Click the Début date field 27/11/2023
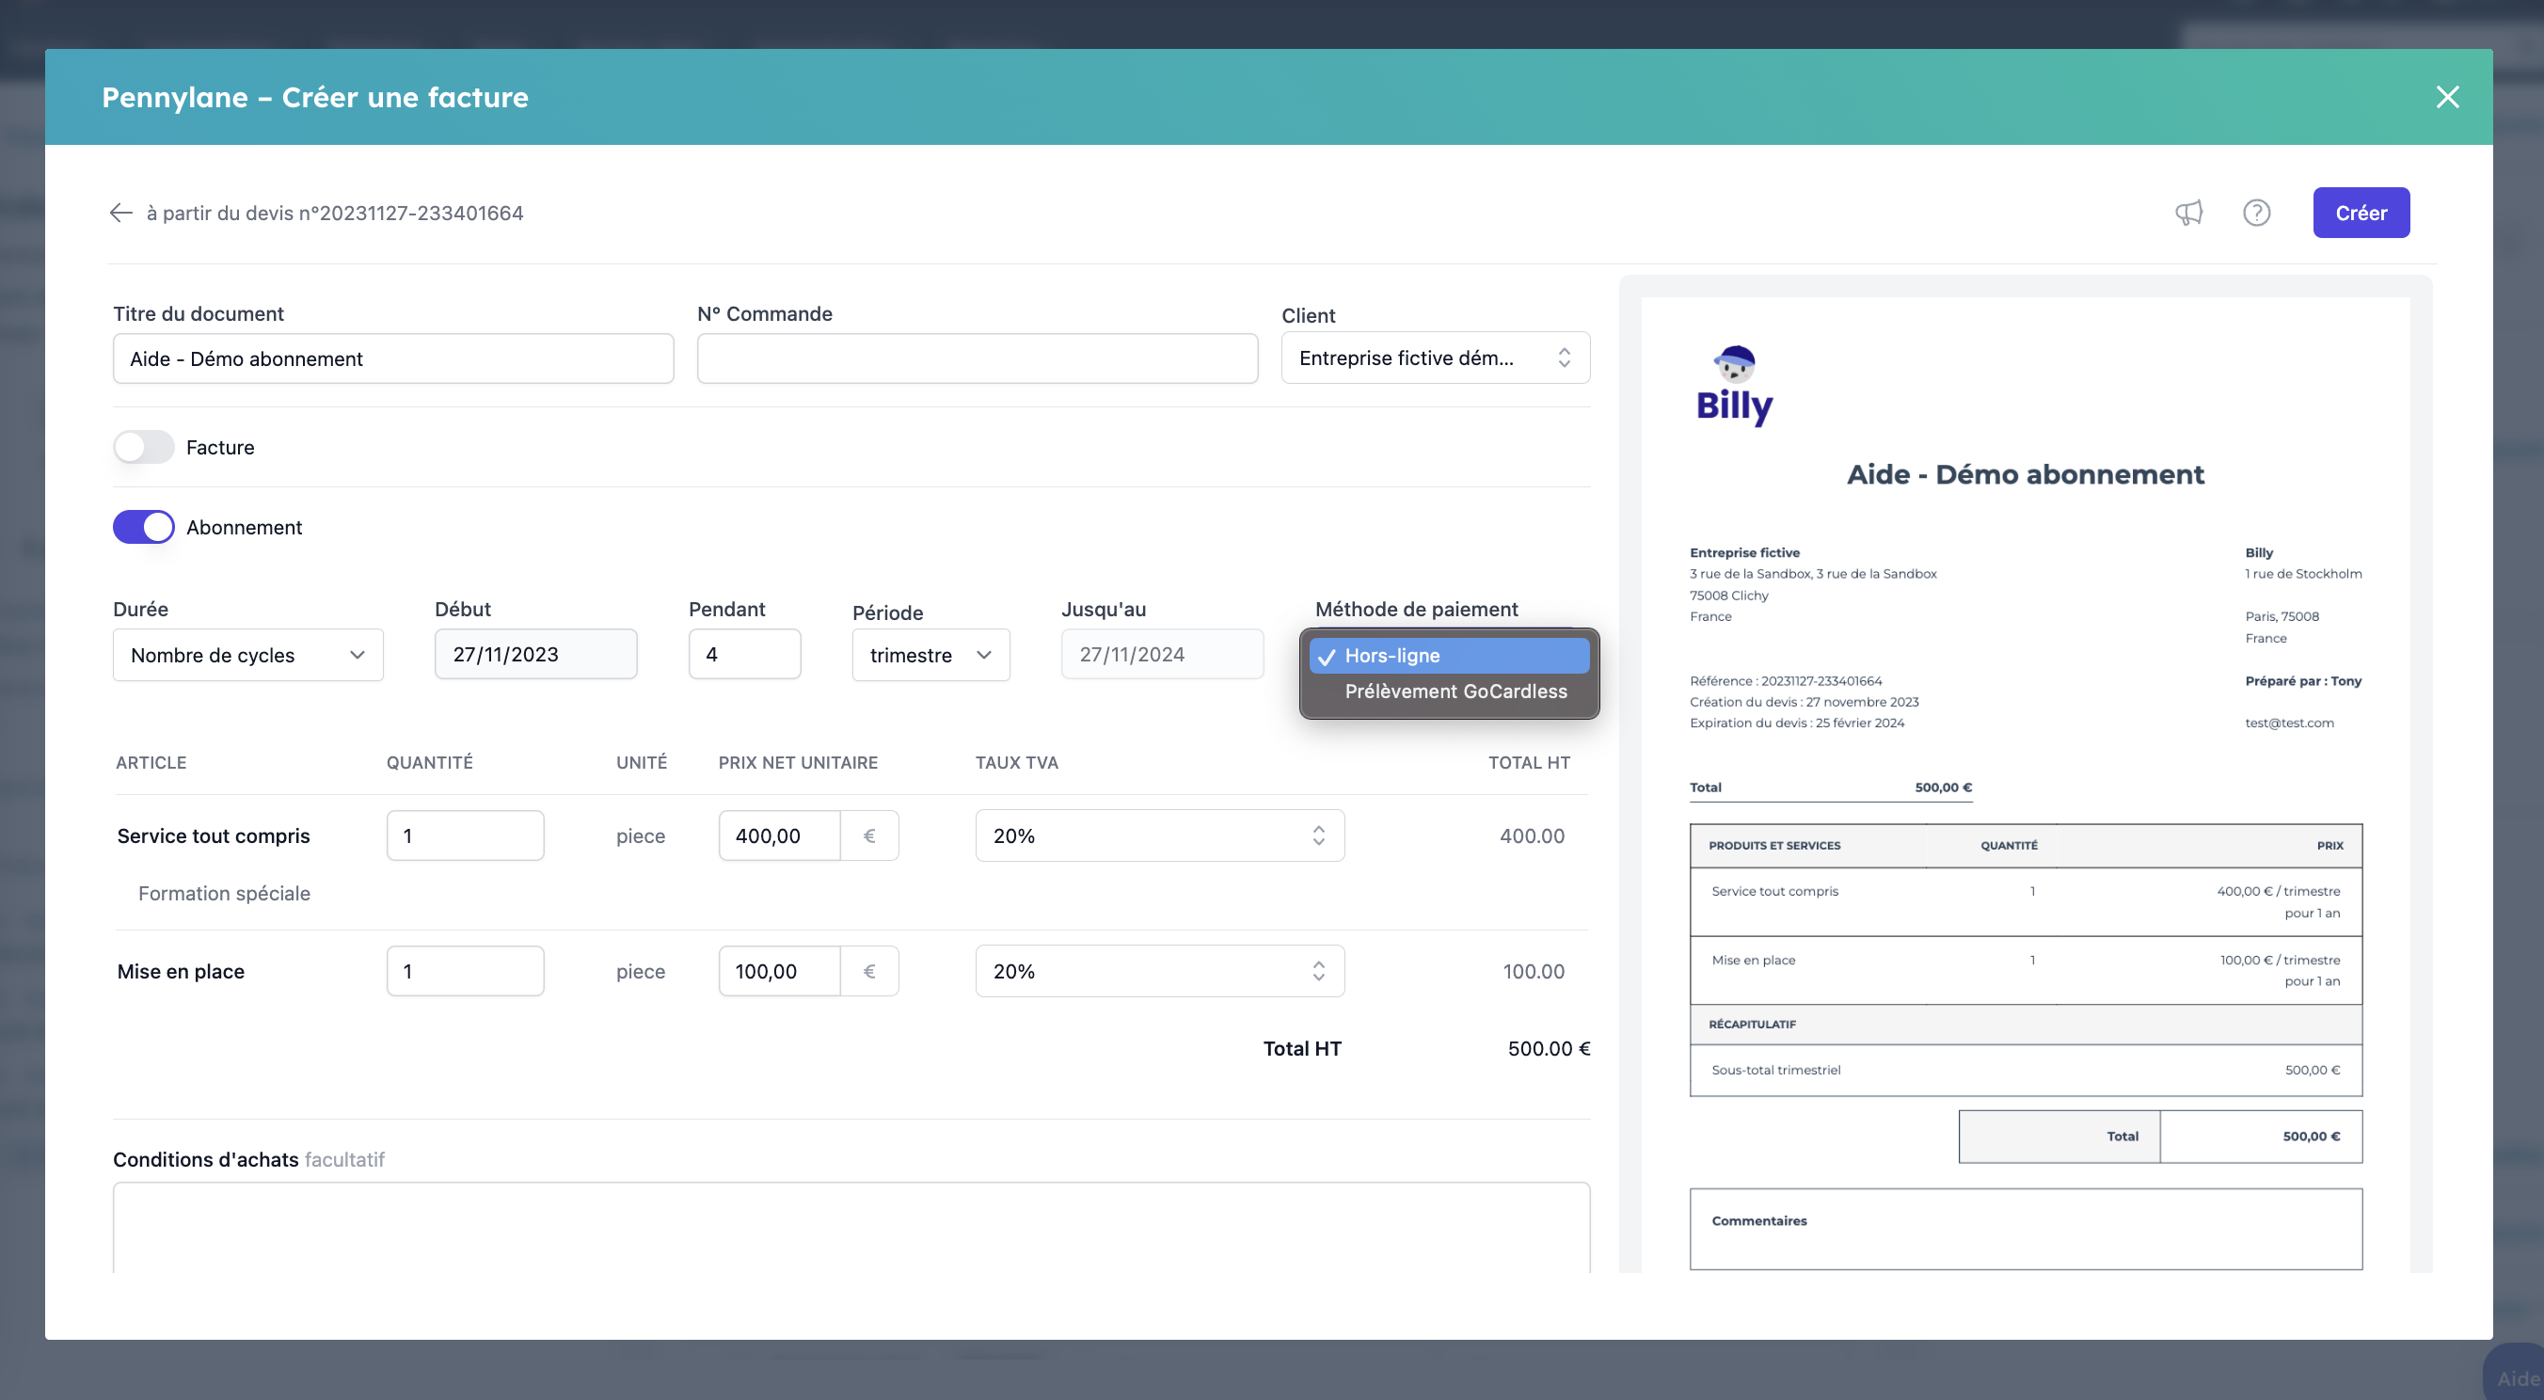Image resolution: width=2544 pixels, height=1400 pixels. pos(535,655)
